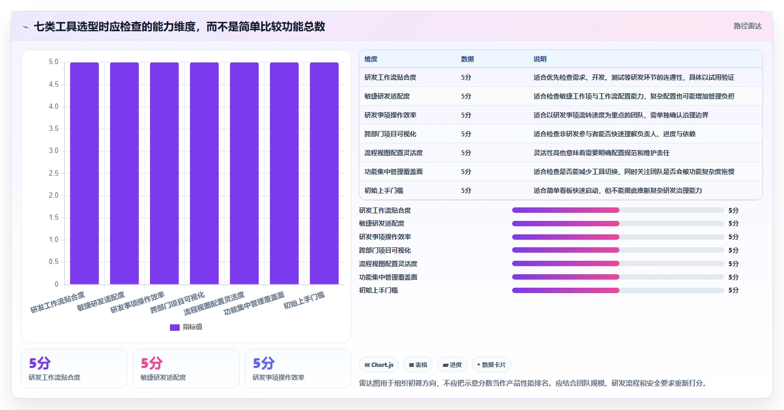
Task: Click the description starting 适合检查是否能减少工具切换
Action: click(634, 172)
